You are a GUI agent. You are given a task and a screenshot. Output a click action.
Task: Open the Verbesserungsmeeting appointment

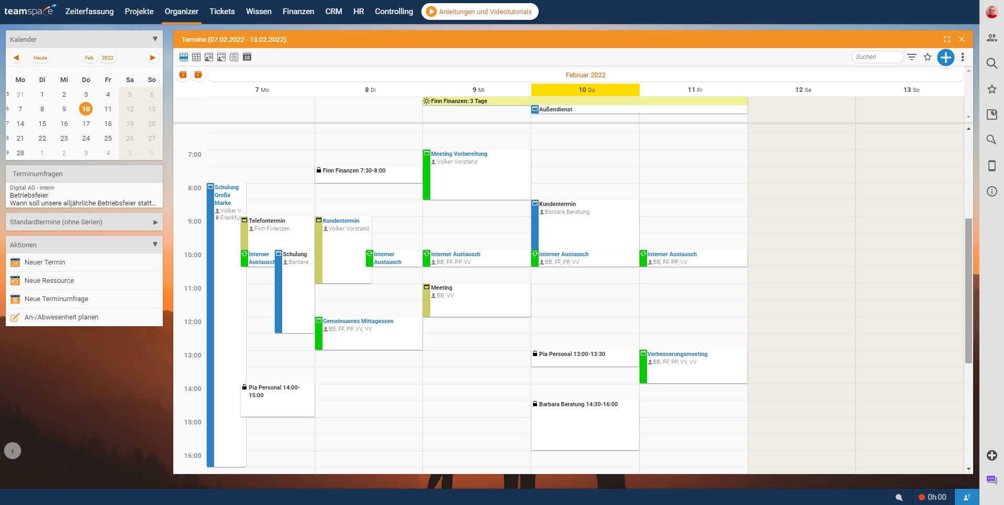click(693, 366)
